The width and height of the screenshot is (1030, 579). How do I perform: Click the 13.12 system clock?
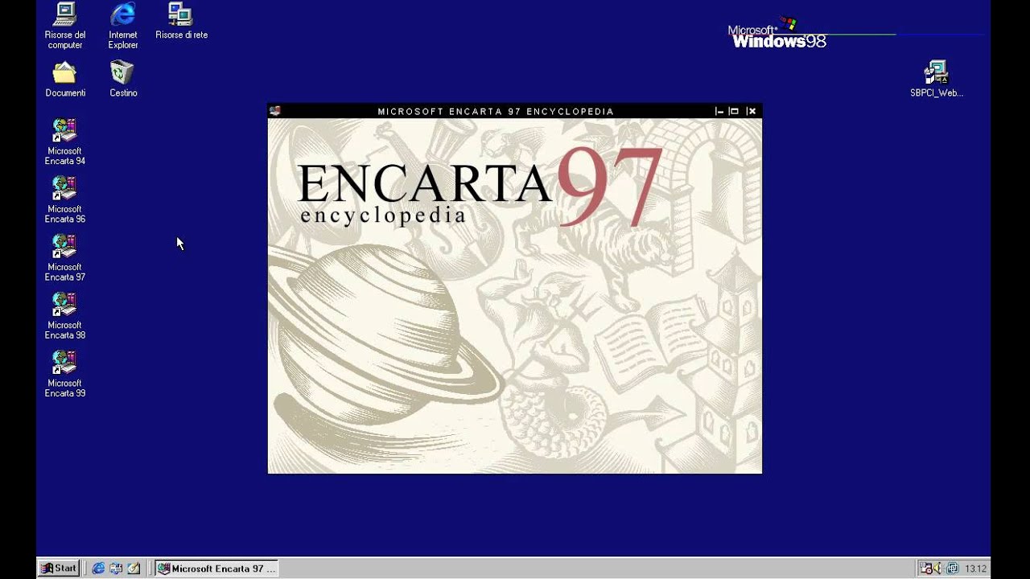point(975,569)
